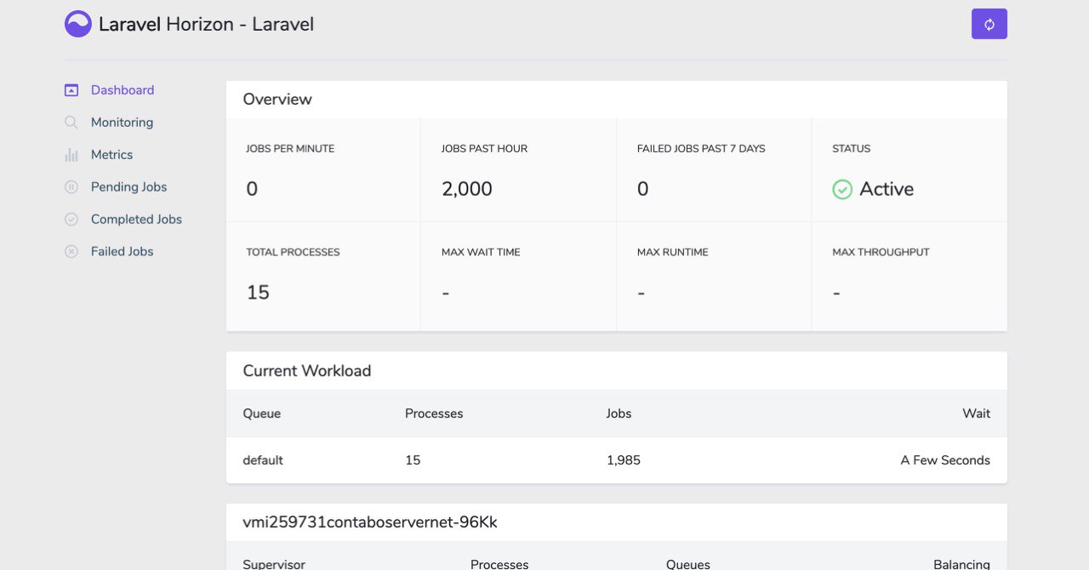Click the Queue column header
This screenshot has height=570, width=1089.
coord(262,413)
